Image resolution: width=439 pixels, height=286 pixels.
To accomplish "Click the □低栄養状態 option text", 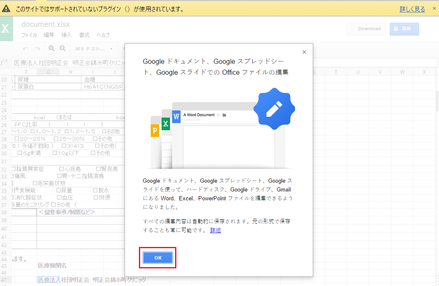I will (x=49, y=183).
